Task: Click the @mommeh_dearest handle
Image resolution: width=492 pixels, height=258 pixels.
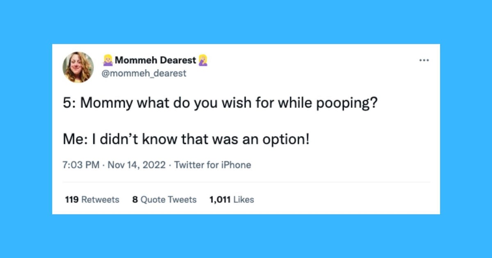Action: tap(144, 73)
